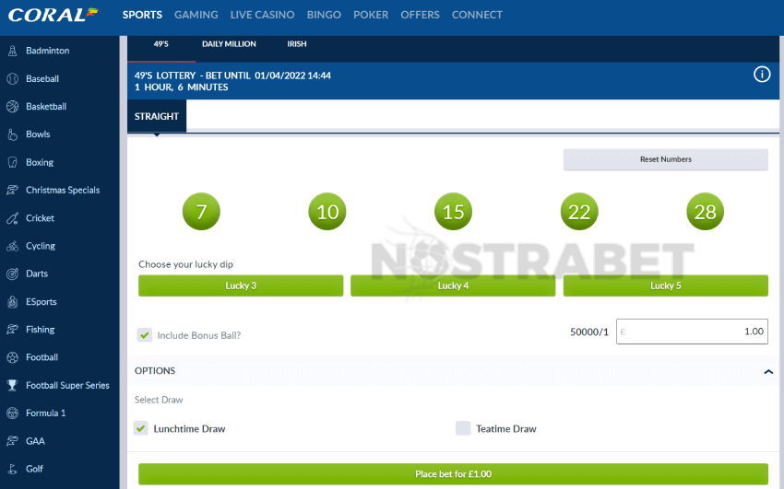Click the GAA icon in sidebar

tap(13, 441)
